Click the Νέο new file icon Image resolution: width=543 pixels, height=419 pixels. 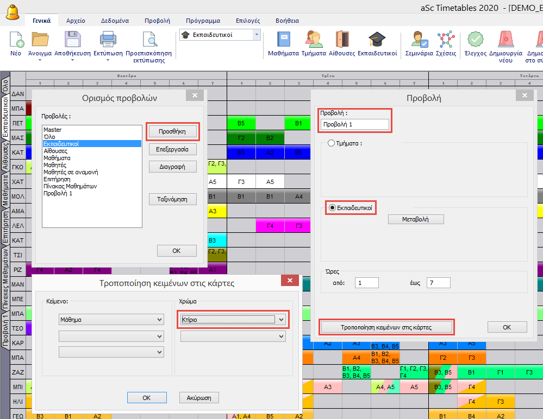pyautogui.click(x=16, y=41)
